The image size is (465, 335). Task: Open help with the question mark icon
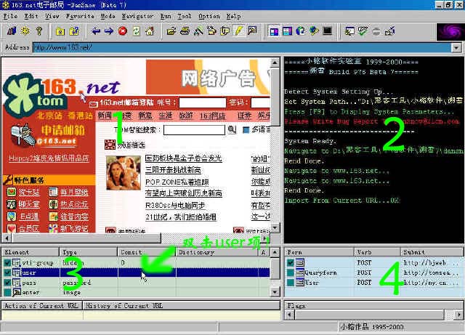[x=39, y=31]
